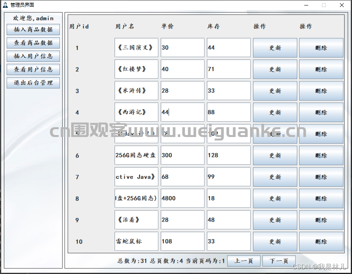Update row 10 雷蛇鼠标
This screenshot has height=274, width=352.
click(x=275, y=242)
